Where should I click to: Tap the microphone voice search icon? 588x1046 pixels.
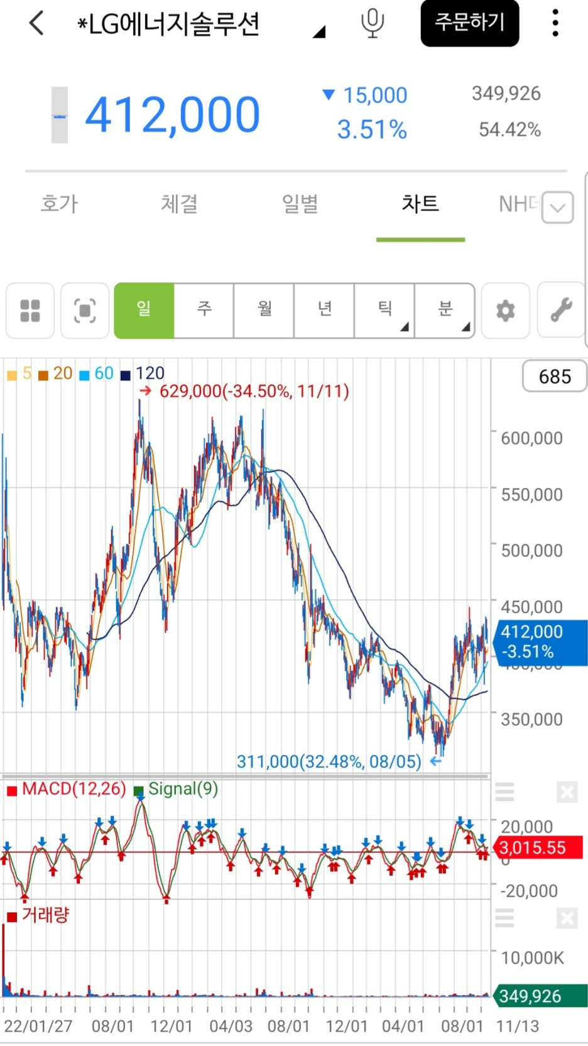click(x=373, y=23)
